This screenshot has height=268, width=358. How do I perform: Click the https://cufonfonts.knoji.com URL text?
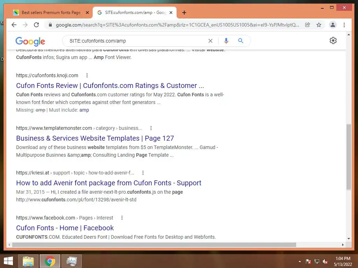pyautogui.click(x=47, y=75)
